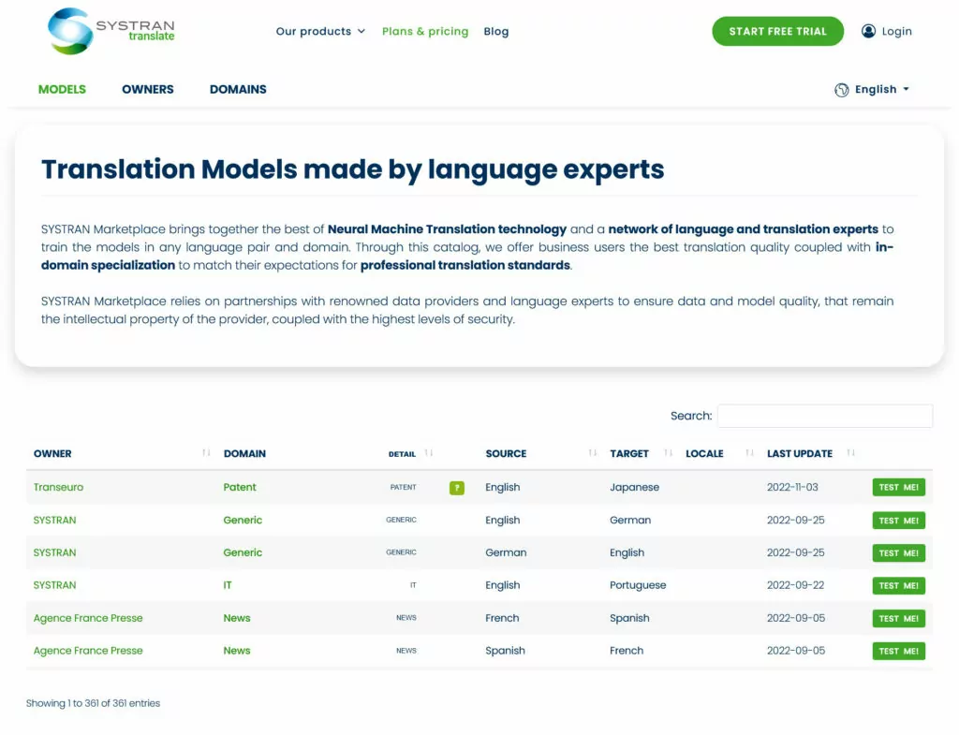Sort by the SOURCE column arrows
The width and height of the screenshot is (959, 735).
tap(592, 453)
